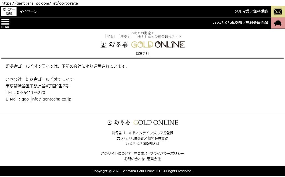Open カメハメハ倶楽部／無料会員登録 in the header bar
Viewport: 285px width, 177px height.
pos(240,23)
